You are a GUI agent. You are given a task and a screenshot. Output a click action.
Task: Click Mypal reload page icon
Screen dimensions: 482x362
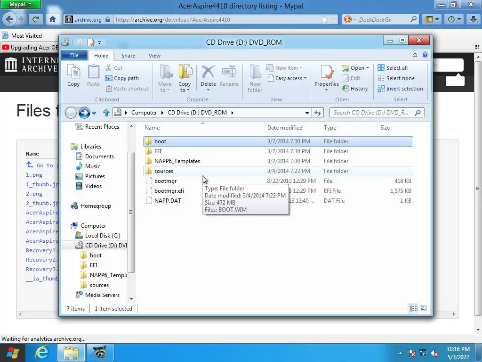click(35, 19)
